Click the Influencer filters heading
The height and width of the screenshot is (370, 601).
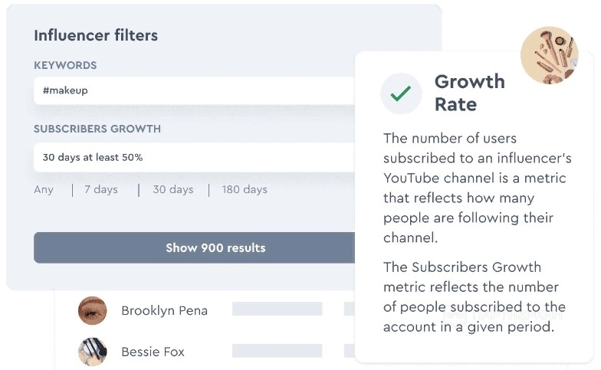(96, 35)
